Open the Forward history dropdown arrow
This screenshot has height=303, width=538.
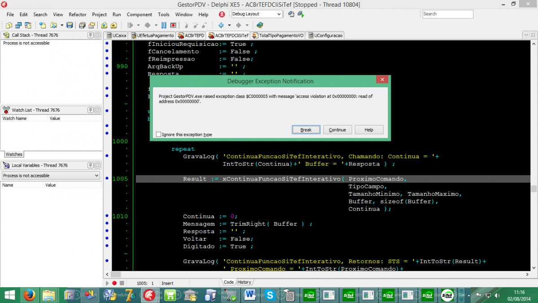point(247,25)
